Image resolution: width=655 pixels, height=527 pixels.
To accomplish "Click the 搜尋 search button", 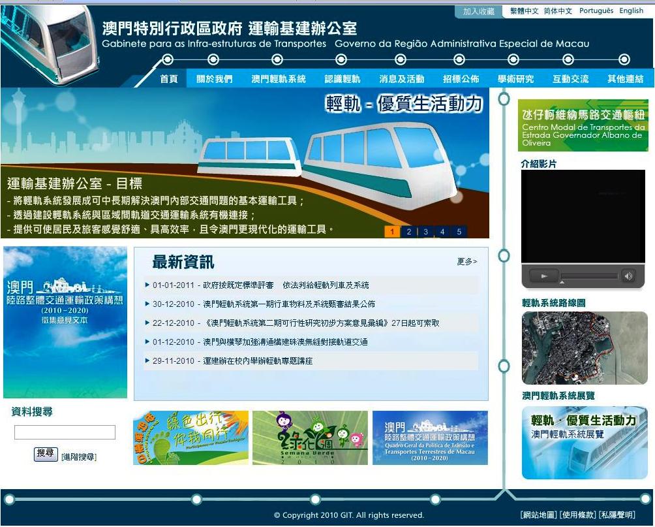I will pyautogui.click(x=46, y=453).
